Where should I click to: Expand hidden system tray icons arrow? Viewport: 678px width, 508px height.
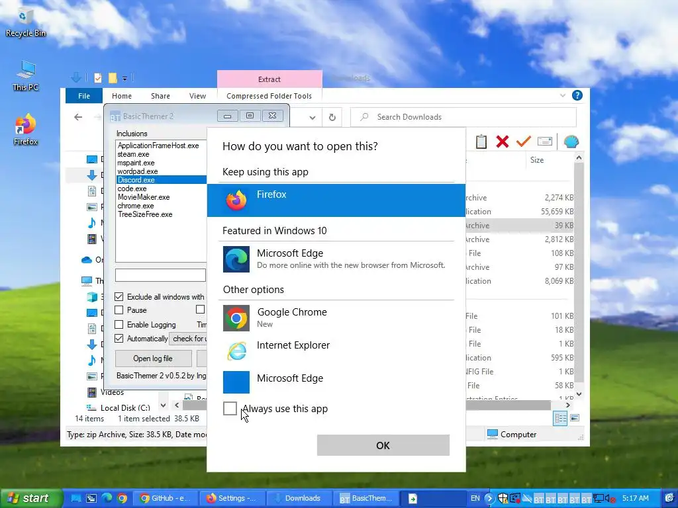pos(489,498)
